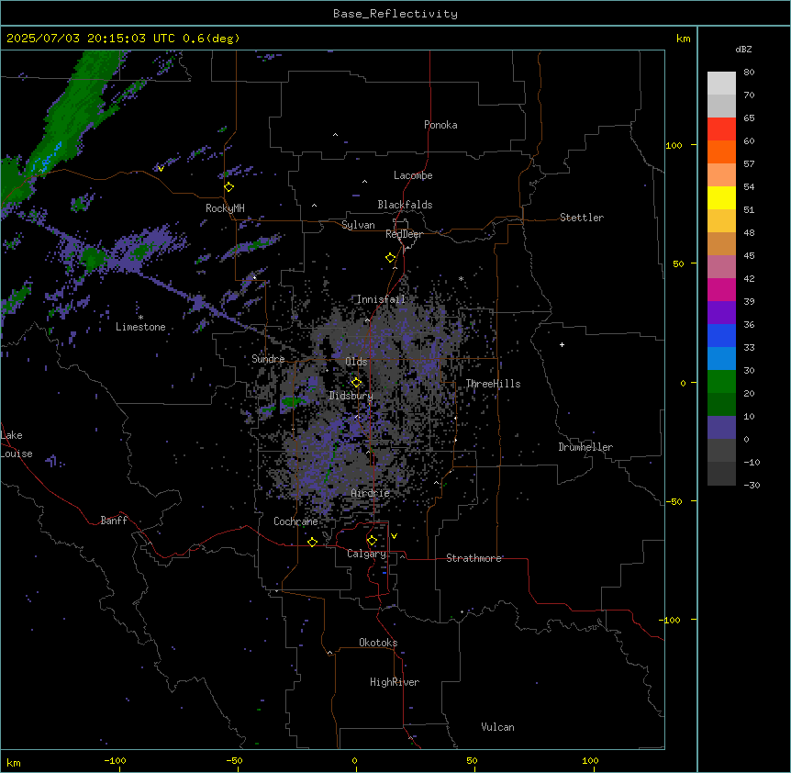
Task: Select the Strathmore label
Action: point(473,558)
